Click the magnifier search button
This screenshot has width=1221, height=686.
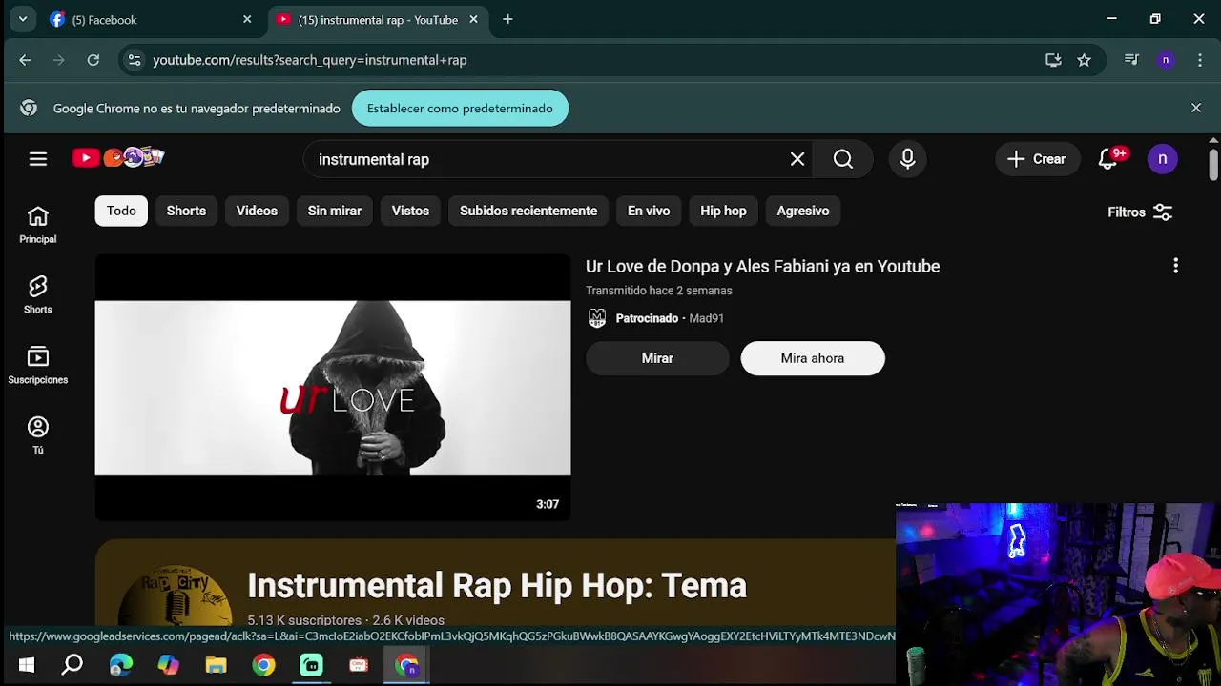tap(843, 159)
